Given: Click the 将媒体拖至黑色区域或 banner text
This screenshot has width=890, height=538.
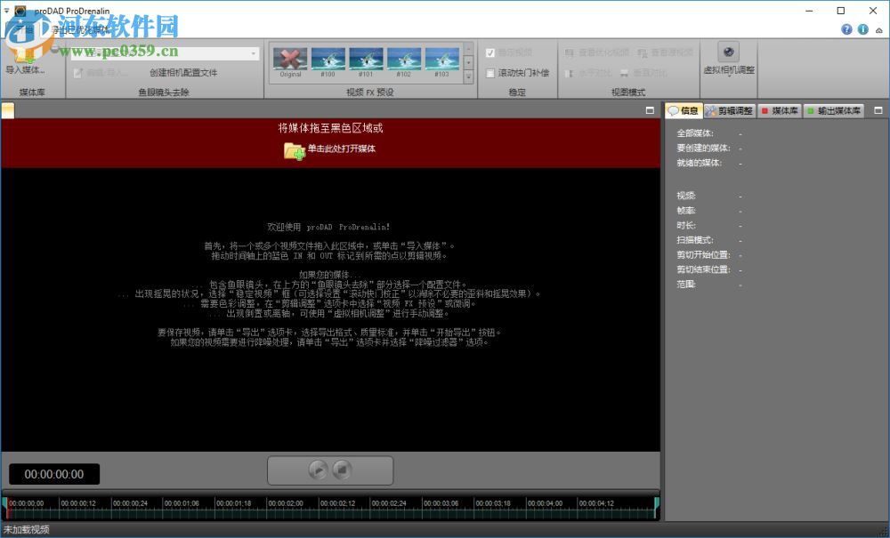Looking at the screenshot, I should [330, 128].
